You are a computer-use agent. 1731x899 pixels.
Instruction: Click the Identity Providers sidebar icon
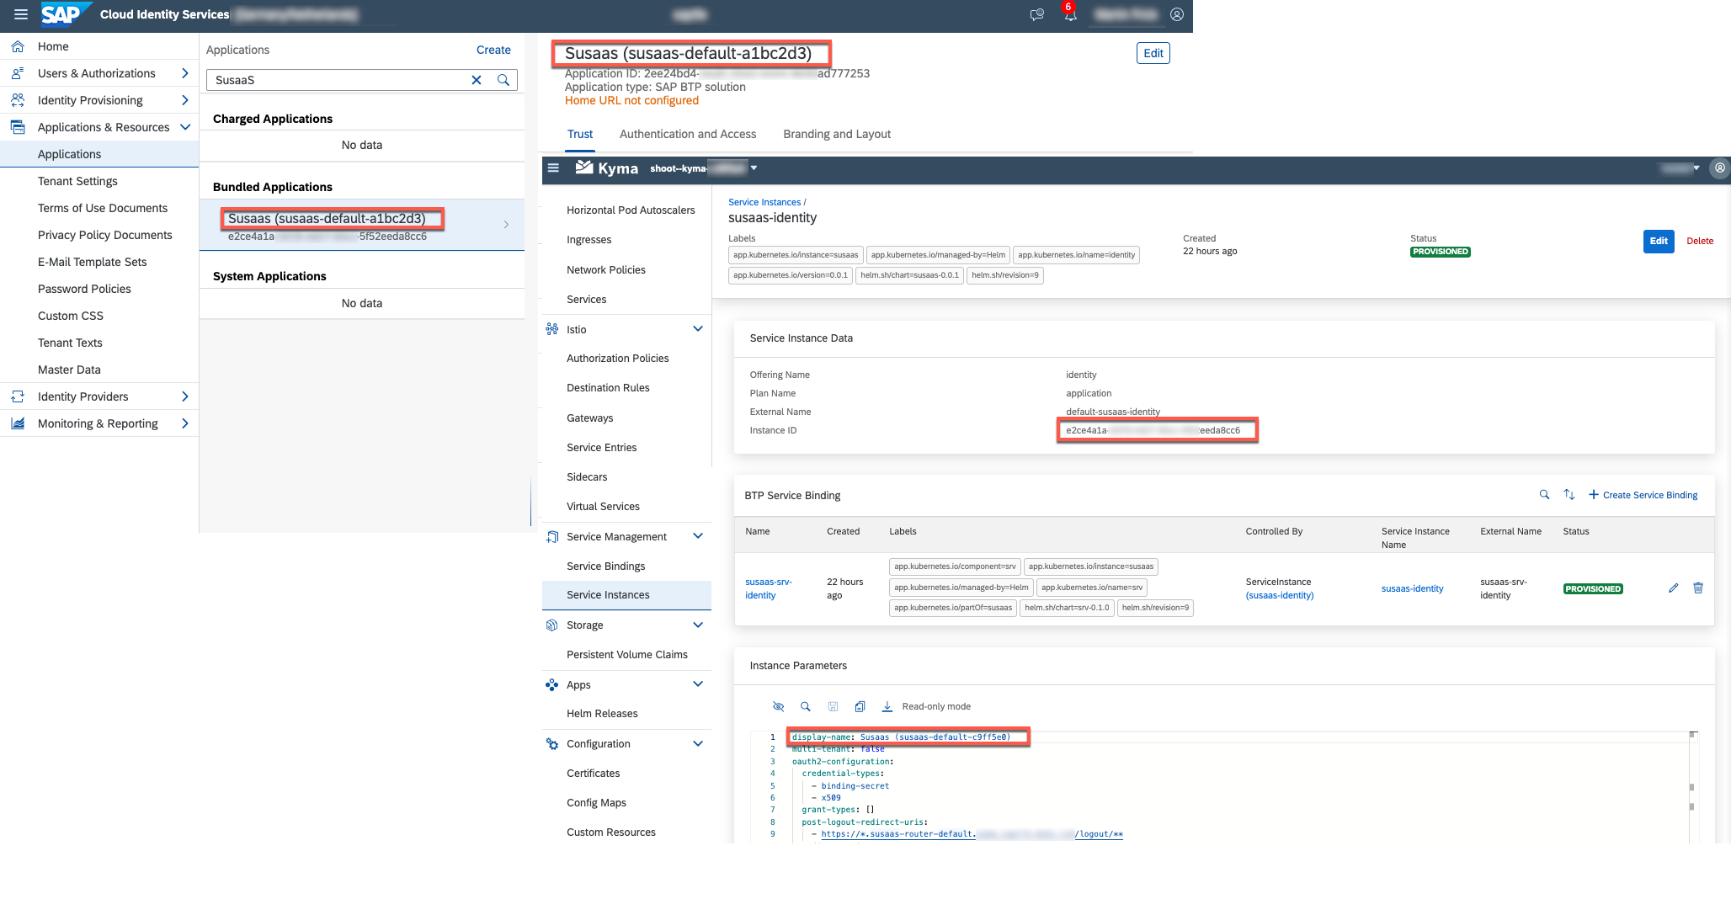(18, 396)
